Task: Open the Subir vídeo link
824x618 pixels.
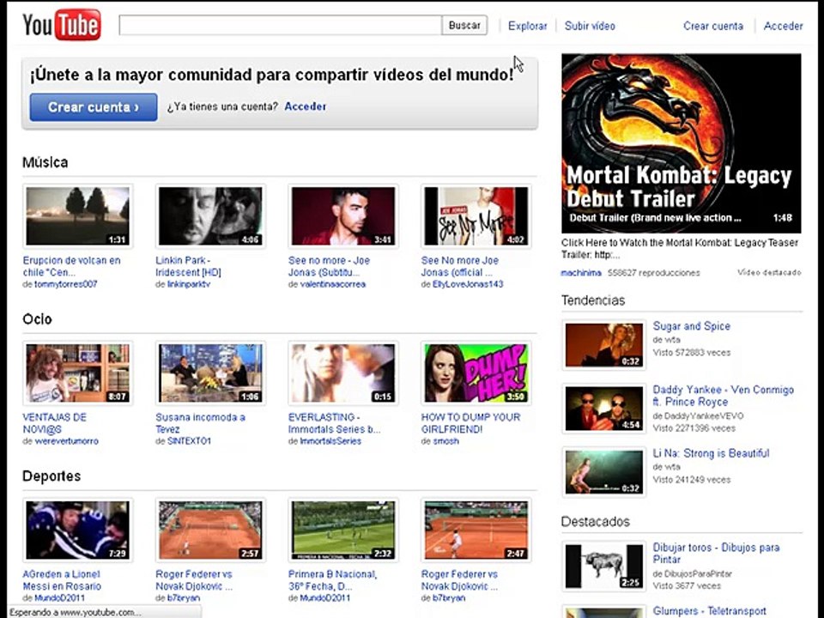Action: (x=590, y=26)
